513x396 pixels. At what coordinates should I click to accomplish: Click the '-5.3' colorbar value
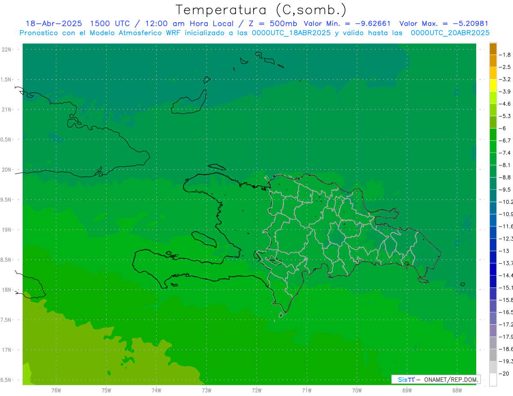click(x=505, y=116)
